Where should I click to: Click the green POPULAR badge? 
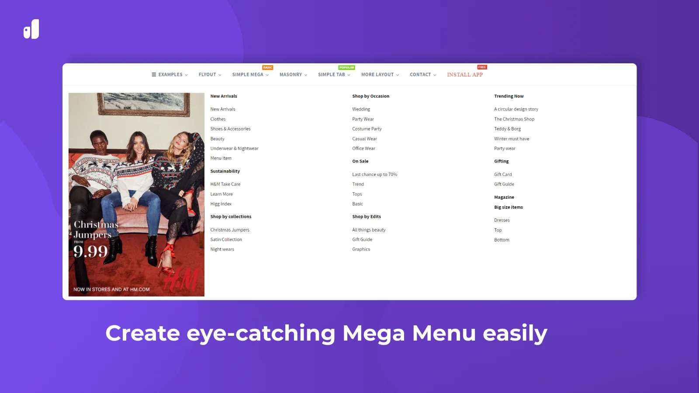coord(347,68)
